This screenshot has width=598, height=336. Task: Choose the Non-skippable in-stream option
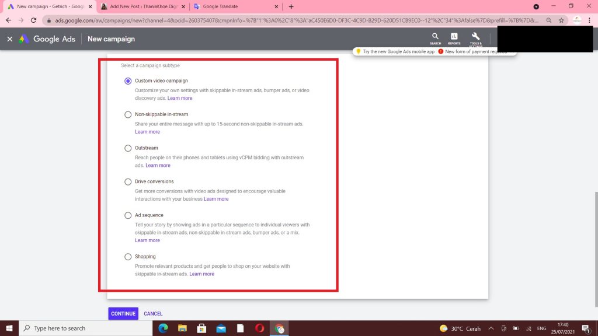pyautogui.click(x=128, y=115)
